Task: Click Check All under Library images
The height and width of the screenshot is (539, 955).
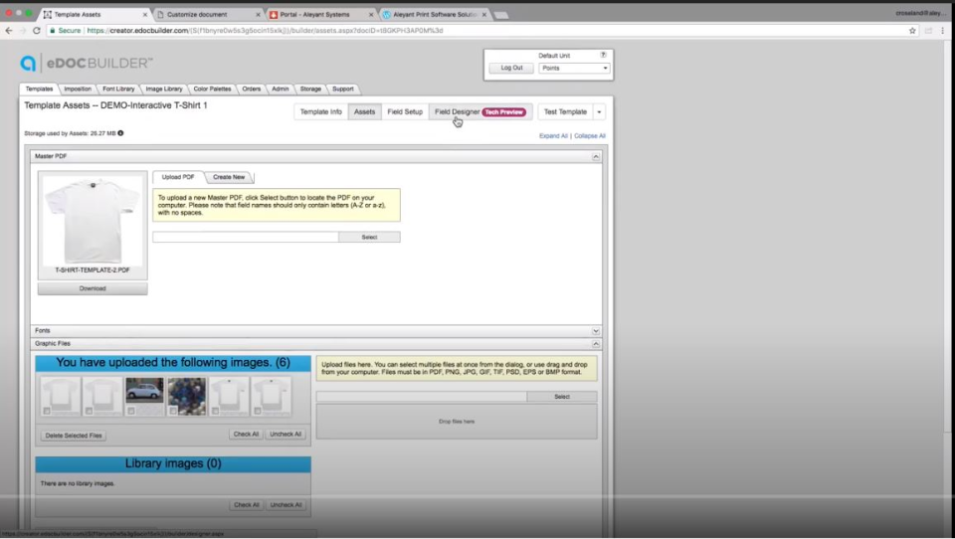Action: tap(246, 505)
